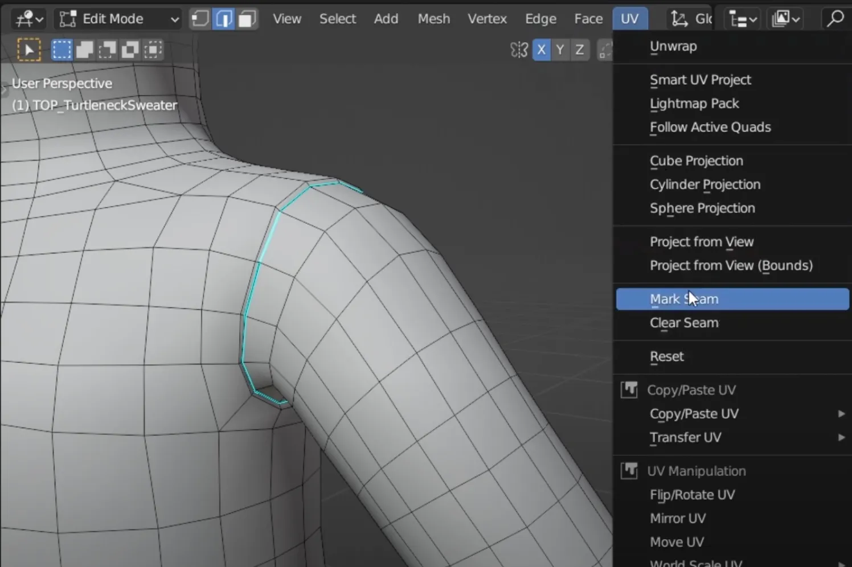Close the open UV menu header
Image resolution: width=852 pixels, height=567 pixels.
point(629,19)
